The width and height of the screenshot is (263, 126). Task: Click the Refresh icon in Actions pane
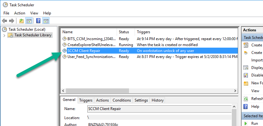tap(246, 99)
